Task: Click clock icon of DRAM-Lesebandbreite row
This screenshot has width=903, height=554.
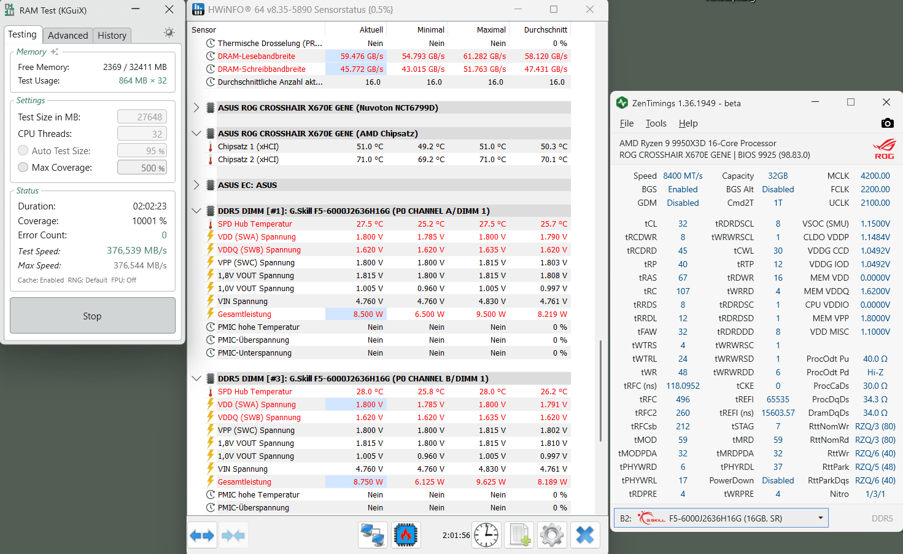Action: (x=211, y=56)
